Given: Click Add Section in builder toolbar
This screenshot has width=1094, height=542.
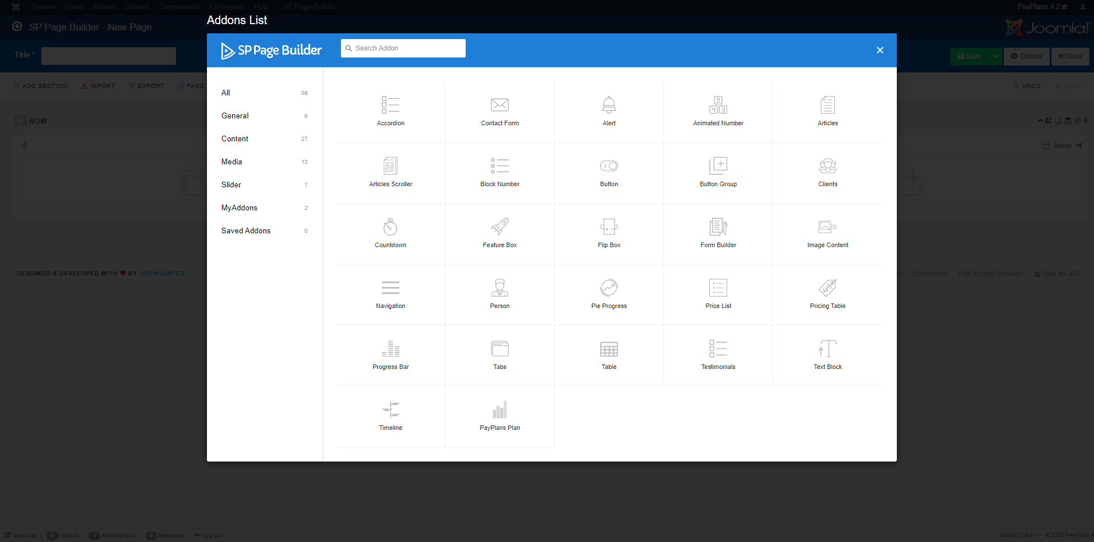Looking at the screenshot, I should tap(40, 86).
